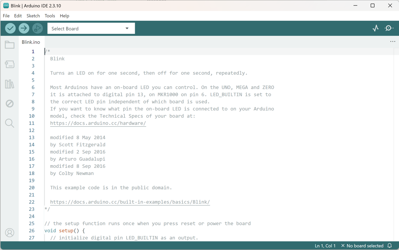
Task: Click the text 'by Scott Fitzgerald'
Action: point(78,145)
